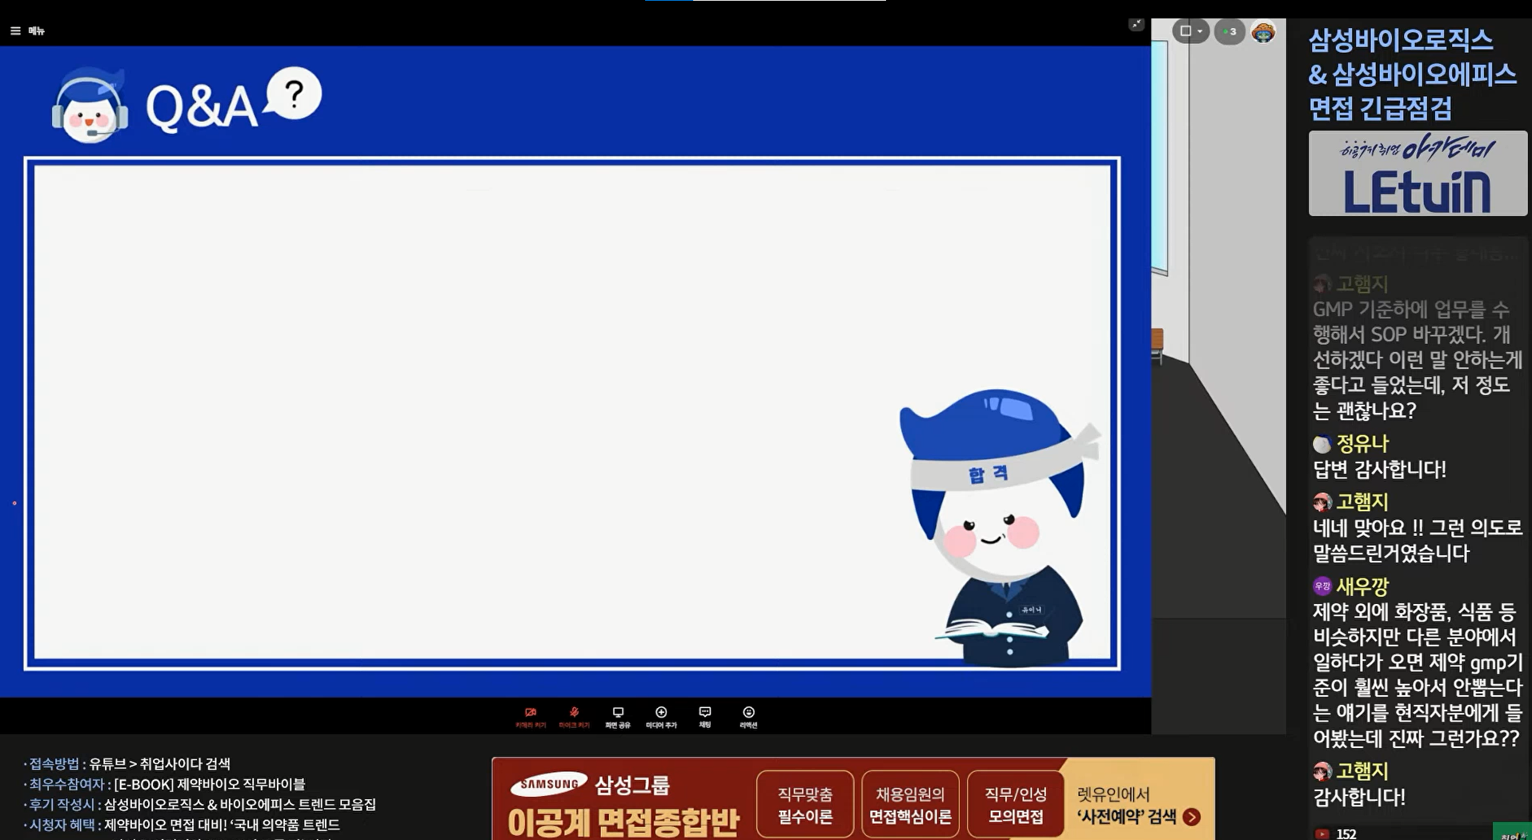Image resolution: width=1532 pixels, height=840 pixels.
Task: Collapse the presentation using the shrink arrows icon
Action: (1136, 25)
